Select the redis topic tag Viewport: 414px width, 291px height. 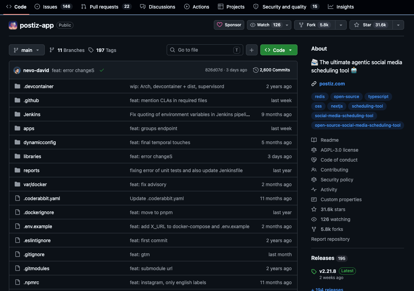pyautogui.click(x=320, y=97)
